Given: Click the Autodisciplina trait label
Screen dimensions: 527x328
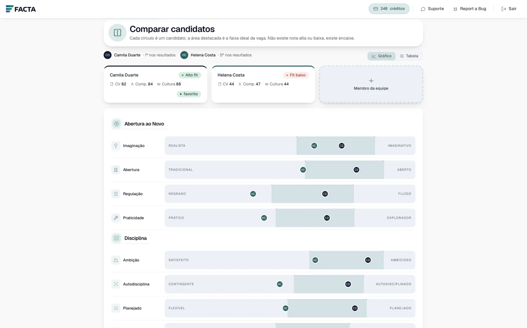Looking at the screenshot, I should coord(136,284).
